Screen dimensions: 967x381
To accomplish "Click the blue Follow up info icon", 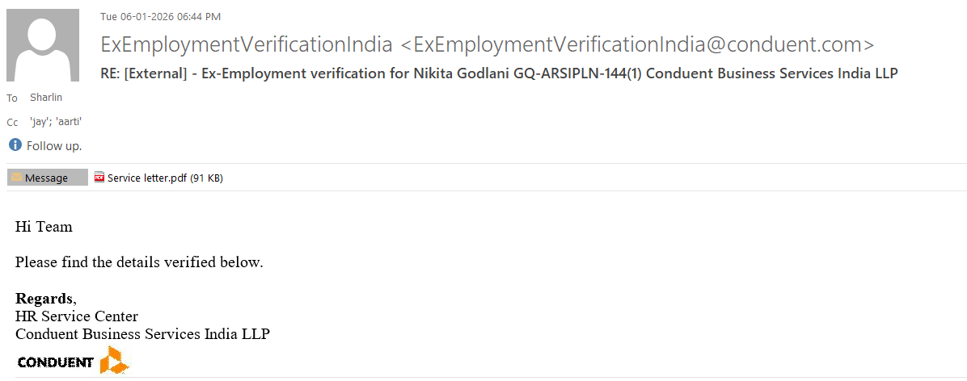I will pos(15,145).
